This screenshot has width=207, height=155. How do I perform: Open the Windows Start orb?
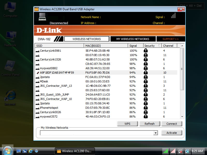pyautogui.click(x=8, y=150)
